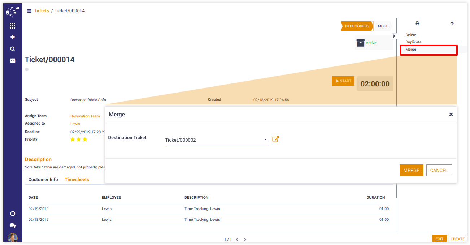Expand the MORE stages dropdown

pyautogui.click(x=383, y=26)
